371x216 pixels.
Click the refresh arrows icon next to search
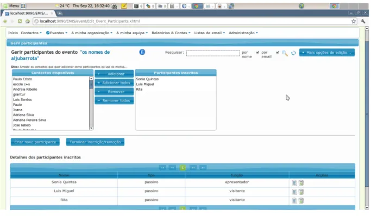(293, 53)
